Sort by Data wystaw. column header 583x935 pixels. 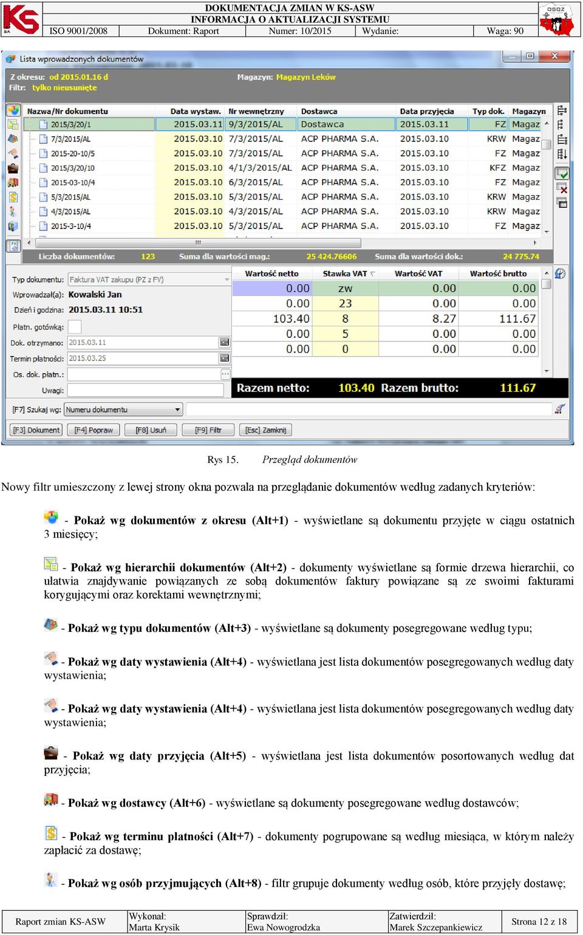[191, 111]
